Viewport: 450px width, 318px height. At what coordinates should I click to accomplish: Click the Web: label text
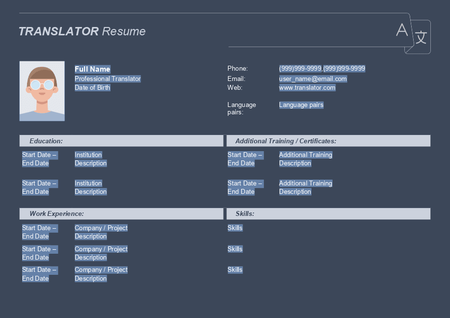[235, 87]
